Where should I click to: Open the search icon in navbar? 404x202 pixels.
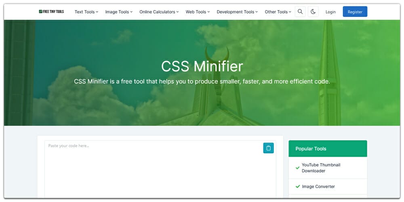pyautogui.click(x=300, y=12)
